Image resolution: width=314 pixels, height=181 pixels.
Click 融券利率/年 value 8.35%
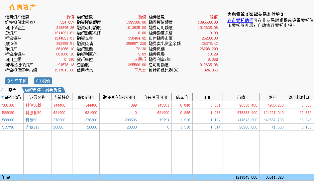[213, 60]
